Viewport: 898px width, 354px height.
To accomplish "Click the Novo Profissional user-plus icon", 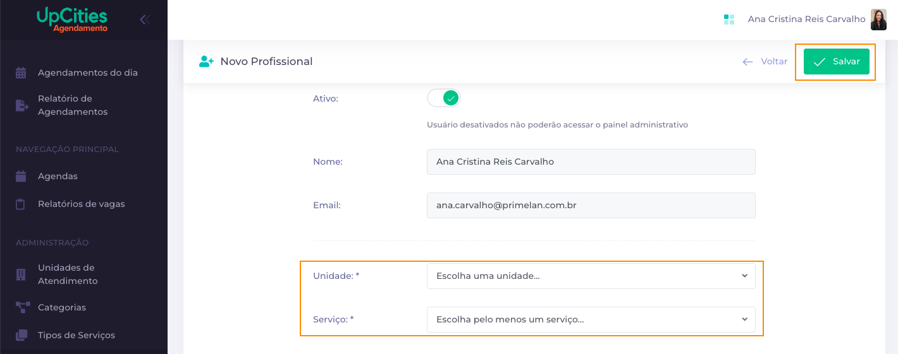I will tap(206, 61).
